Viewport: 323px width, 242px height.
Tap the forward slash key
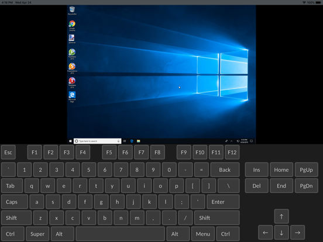point(185,218)
